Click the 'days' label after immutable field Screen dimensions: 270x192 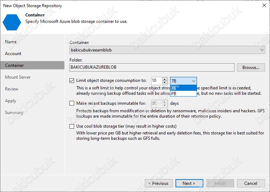[174, 103]
